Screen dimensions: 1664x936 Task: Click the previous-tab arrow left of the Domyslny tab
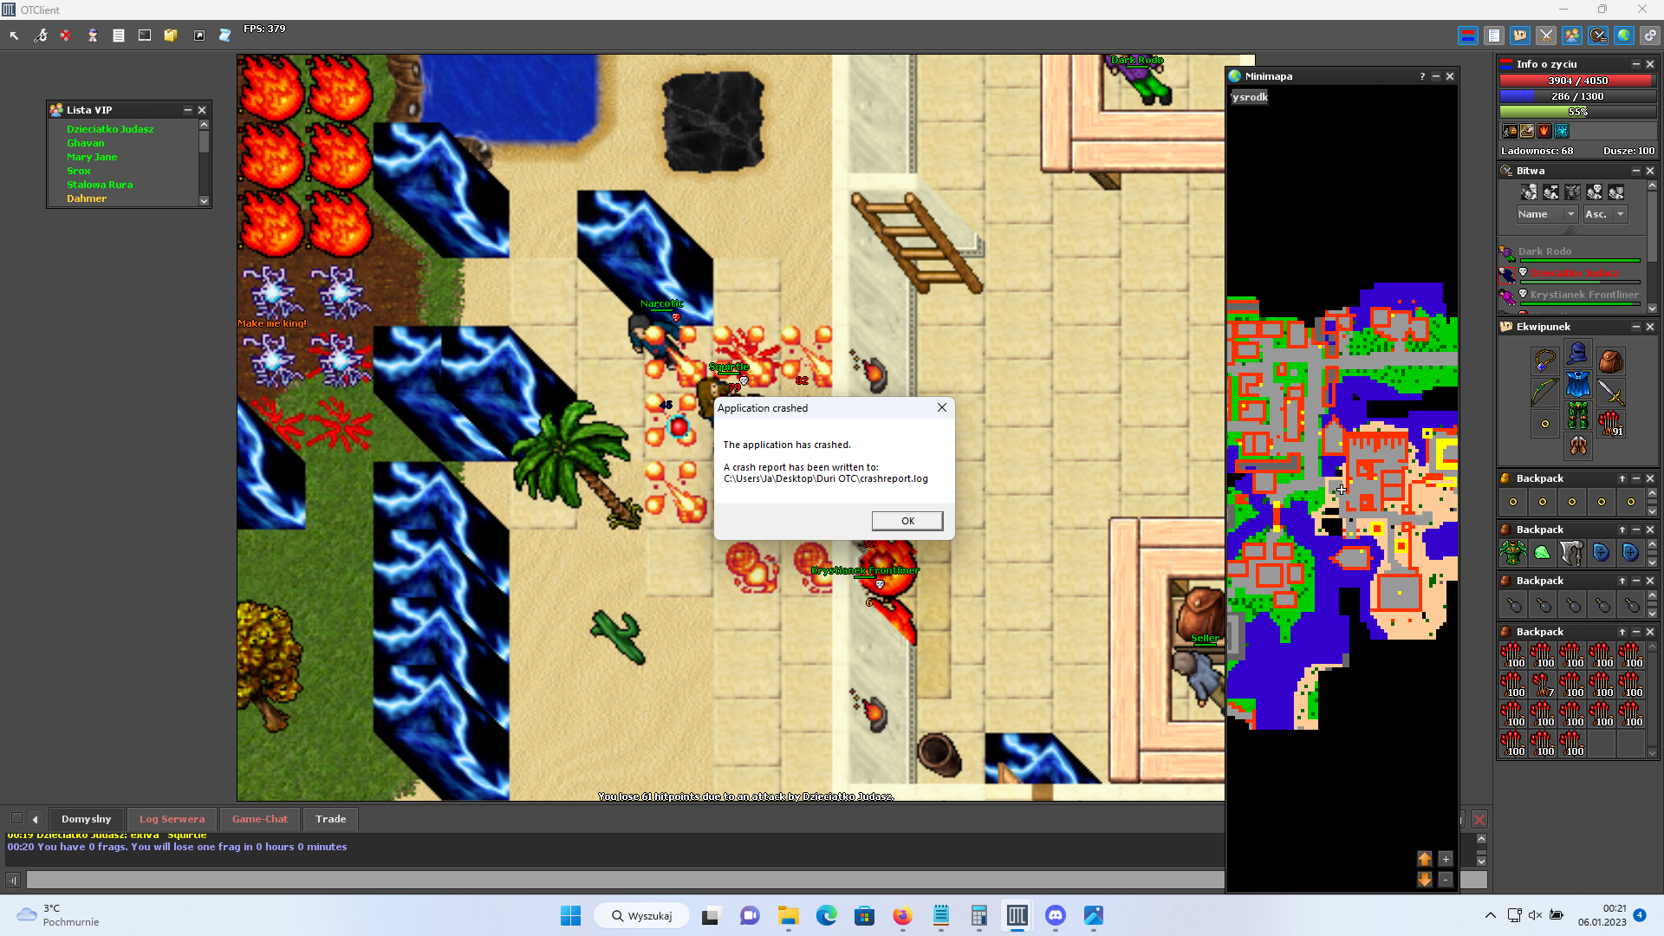pyautogui.click(x=36, y=819)
